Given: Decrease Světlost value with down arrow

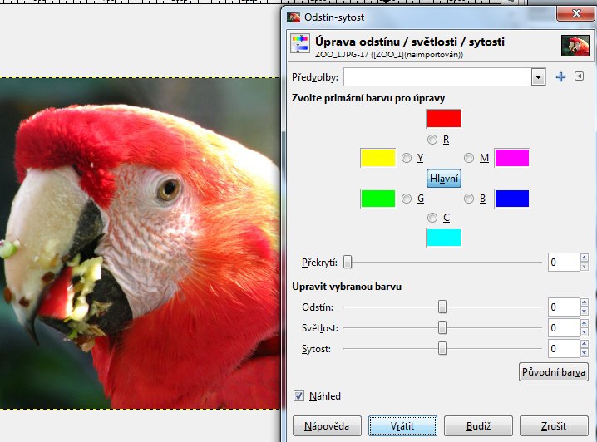Looking at the screenshot, I should click(584, 332).
